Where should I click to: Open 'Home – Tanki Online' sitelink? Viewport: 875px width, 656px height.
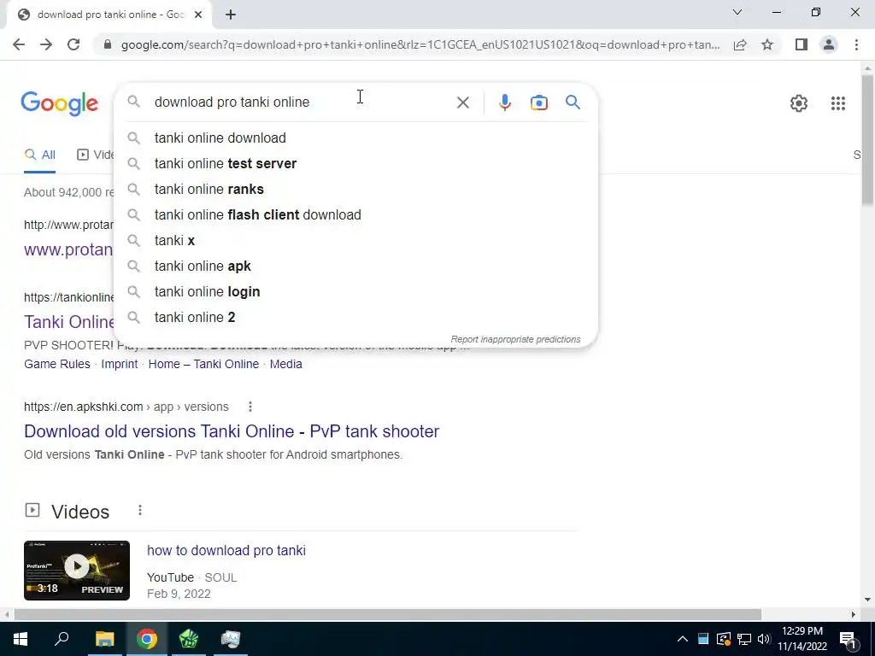coord(203,364)
